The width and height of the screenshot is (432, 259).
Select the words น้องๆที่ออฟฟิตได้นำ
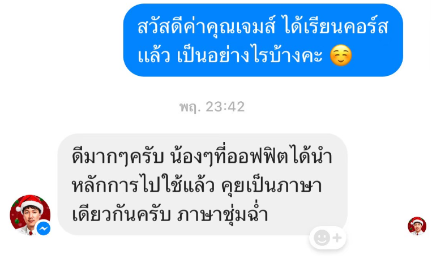(x=251, y=156)
